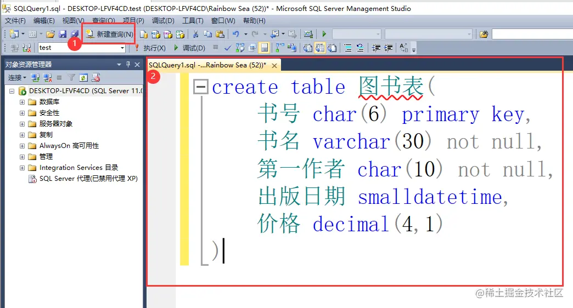
Task: Collapse the create table code block outline
Action: (x=200, y=87)
